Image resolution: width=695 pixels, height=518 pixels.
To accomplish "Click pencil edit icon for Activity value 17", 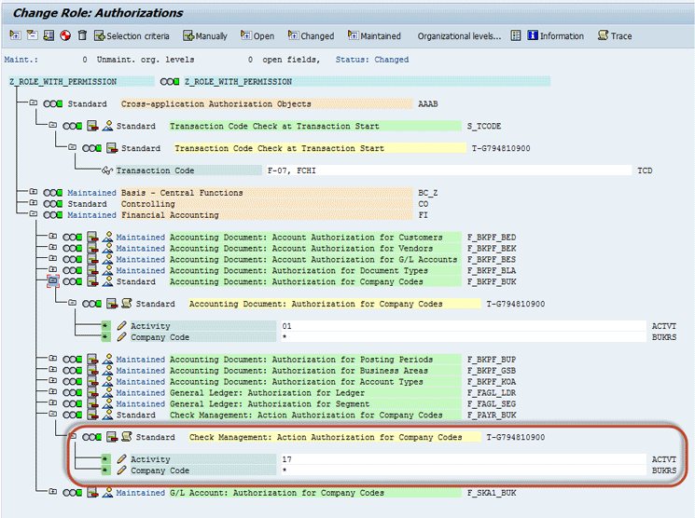I will click(x=121, y=459).
